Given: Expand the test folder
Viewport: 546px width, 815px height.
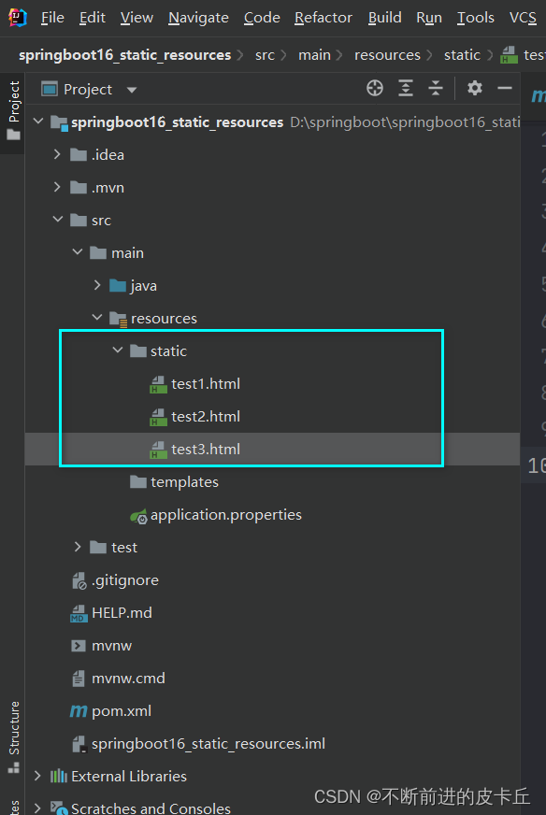Looking at the screenshot, I should (x=78, y=547).
